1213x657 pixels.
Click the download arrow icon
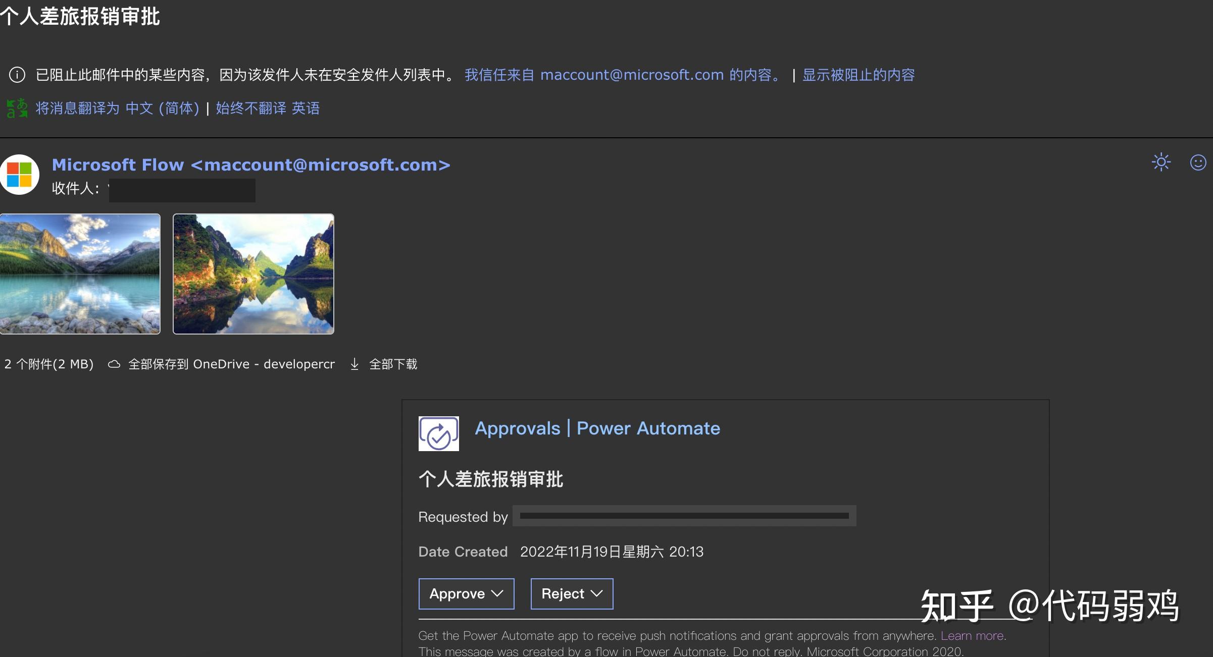tap(355, 364)
